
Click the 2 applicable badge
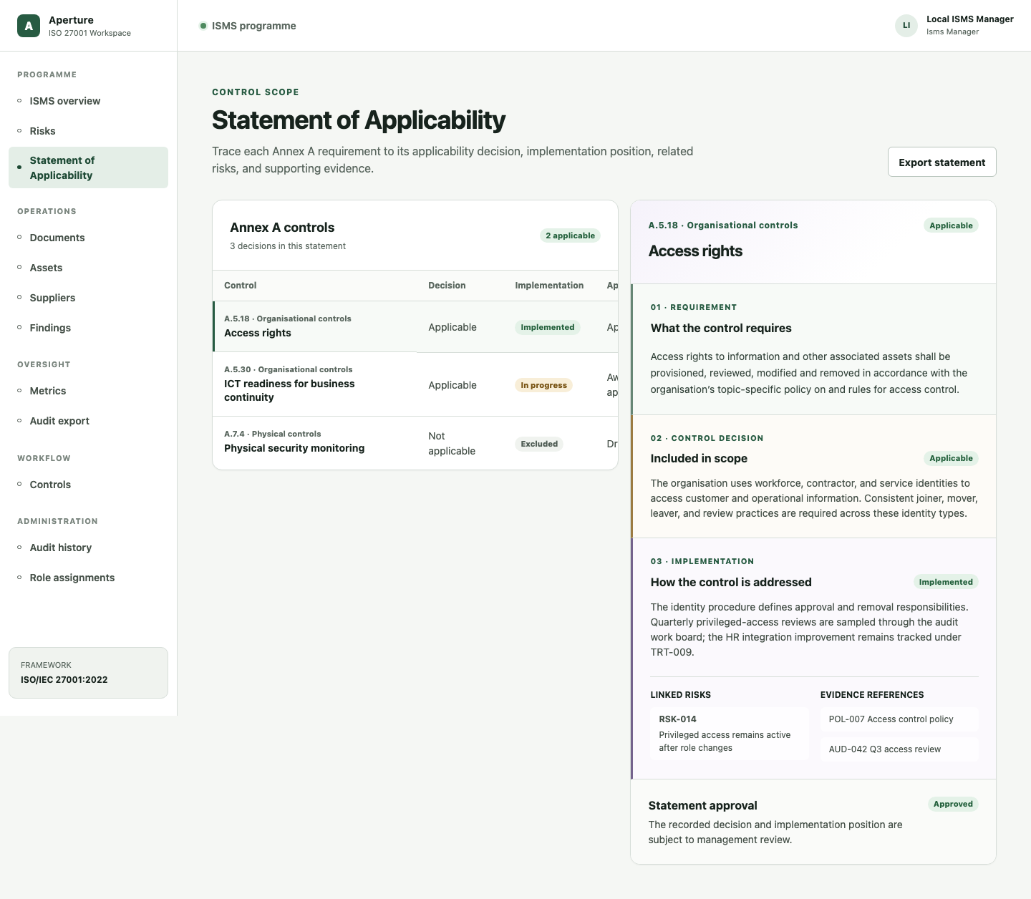[570, 235]
